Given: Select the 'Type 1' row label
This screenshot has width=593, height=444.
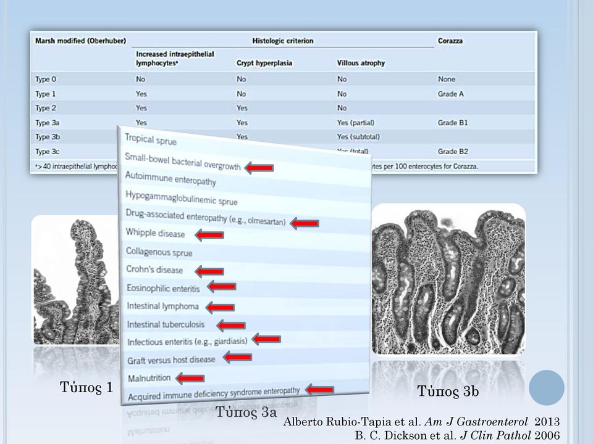Looking at the screenshot, I should click(45, 94).
